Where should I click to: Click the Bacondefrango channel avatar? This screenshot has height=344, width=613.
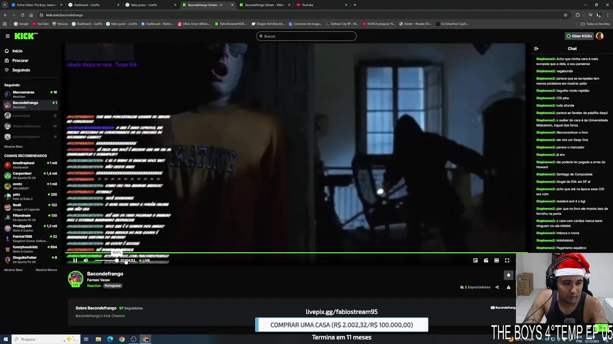75,279
